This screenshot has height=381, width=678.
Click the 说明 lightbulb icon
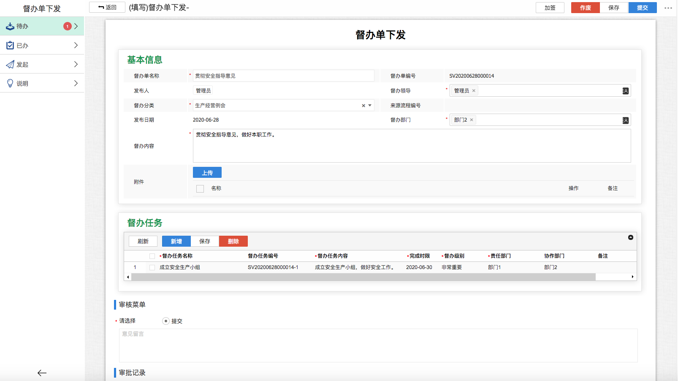point(10,83)
